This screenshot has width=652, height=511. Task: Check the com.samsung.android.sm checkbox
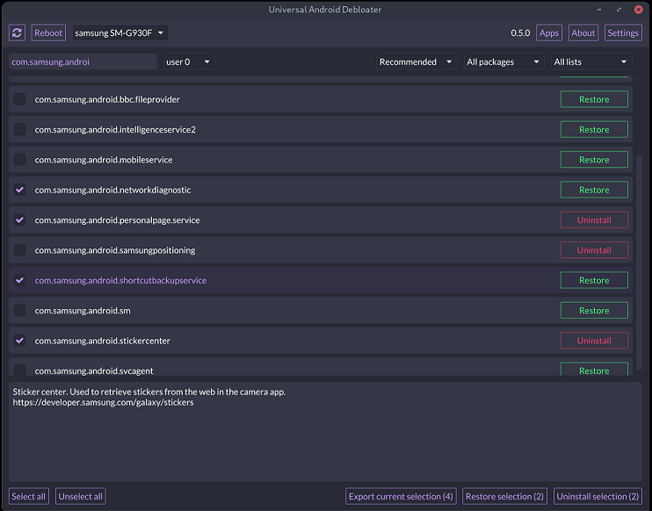point(19,310)
